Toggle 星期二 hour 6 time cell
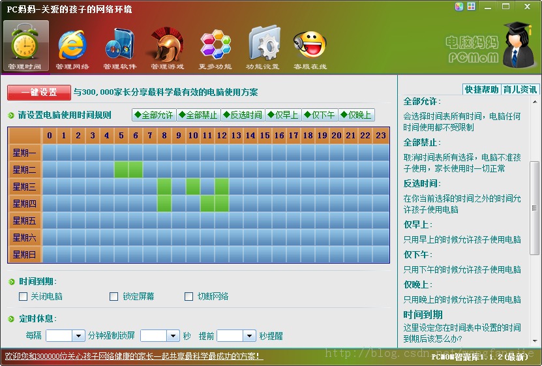The width and height of the screenshot is (542, 366). pyautogui.click(x=136, y=170)
